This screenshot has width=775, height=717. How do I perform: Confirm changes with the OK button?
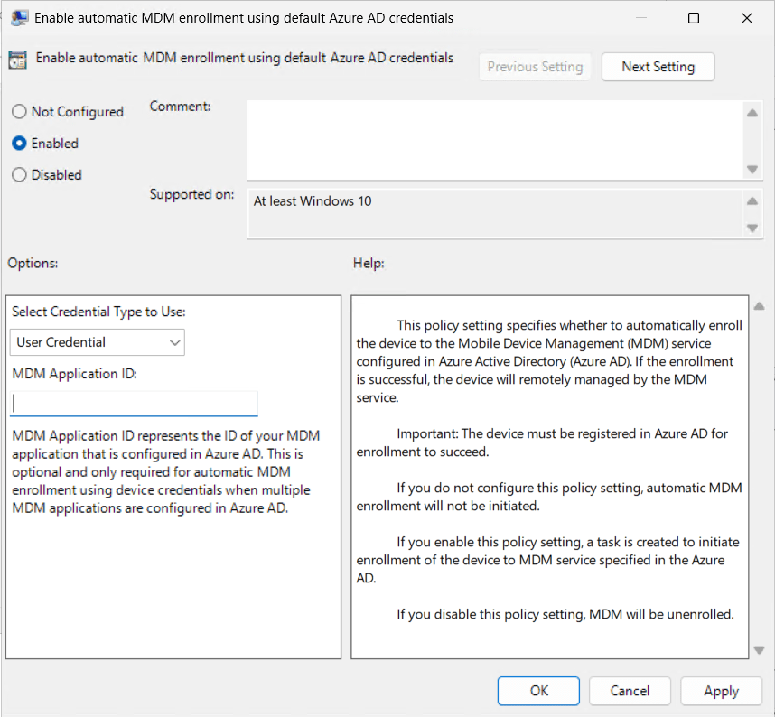(539, 691)
